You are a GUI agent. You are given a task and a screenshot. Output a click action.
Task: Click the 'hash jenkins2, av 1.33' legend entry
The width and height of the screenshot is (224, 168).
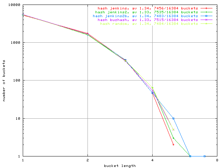pos(147,12)
